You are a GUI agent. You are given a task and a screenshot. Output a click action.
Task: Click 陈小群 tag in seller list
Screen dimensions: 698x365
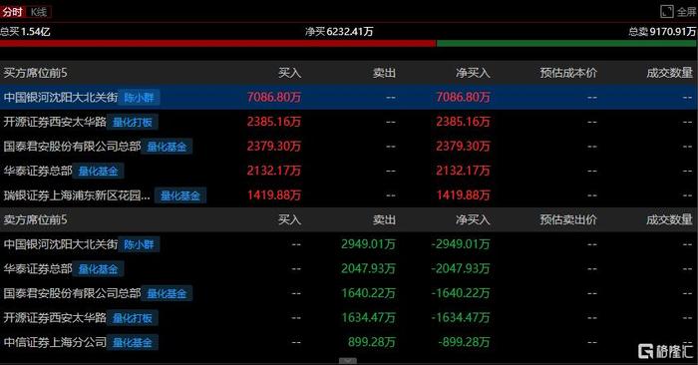coord(139,244)
